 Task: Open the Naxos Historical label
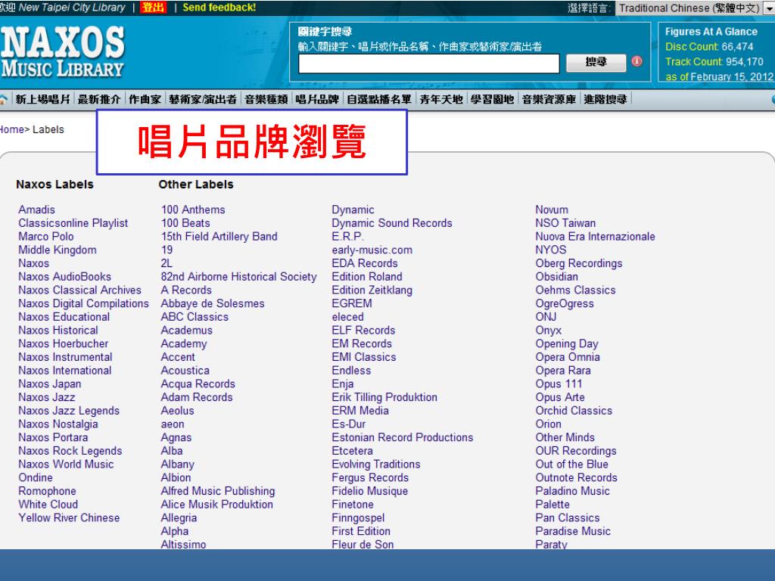[x=58, y=330]
